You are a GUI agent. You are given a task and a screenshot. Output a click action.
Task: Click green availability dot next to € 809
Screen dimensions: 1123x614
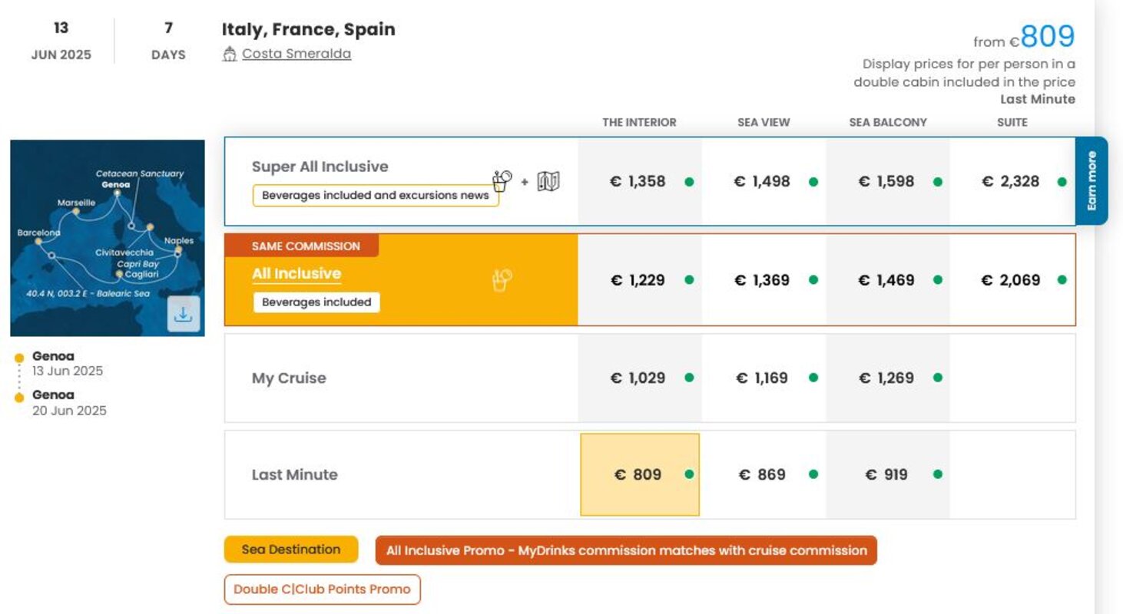pyautogui.click(x=689, y=474)
